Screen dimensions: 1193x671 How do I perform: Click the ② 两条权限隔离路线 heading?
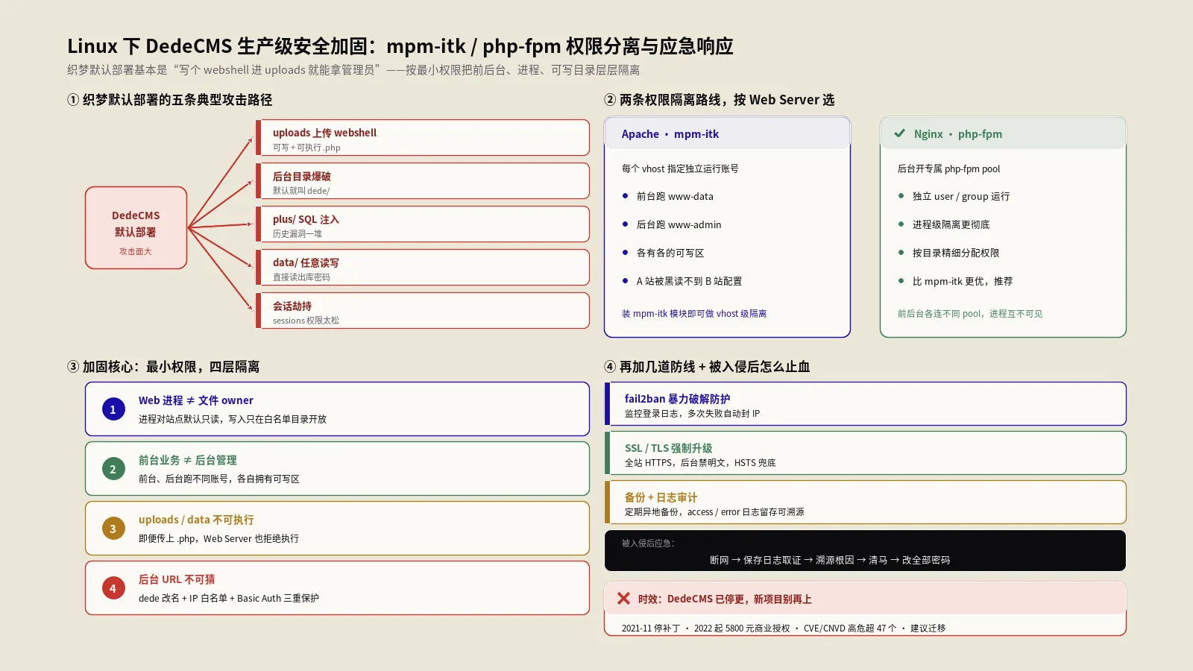(720, 99)
